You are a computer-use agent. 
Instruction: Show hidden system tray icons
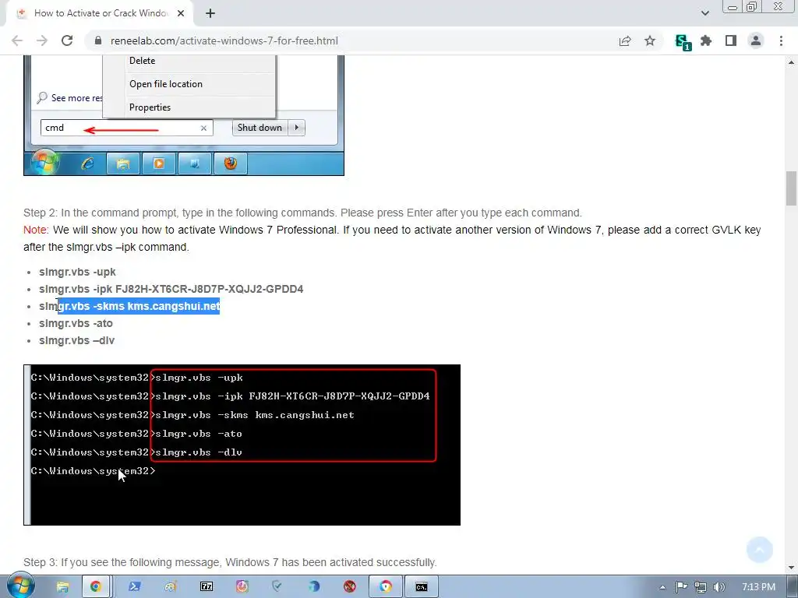coord(662,587)
